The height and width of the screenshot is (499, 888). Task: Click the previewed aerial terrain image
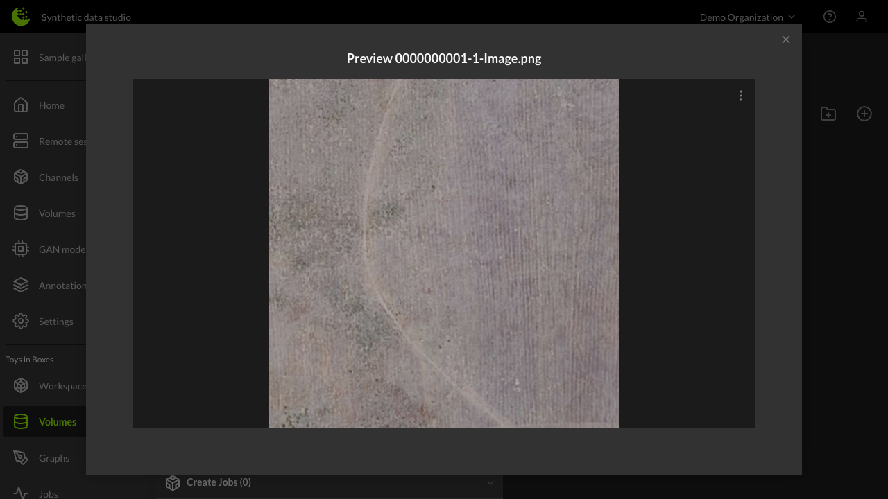(444, 254)
